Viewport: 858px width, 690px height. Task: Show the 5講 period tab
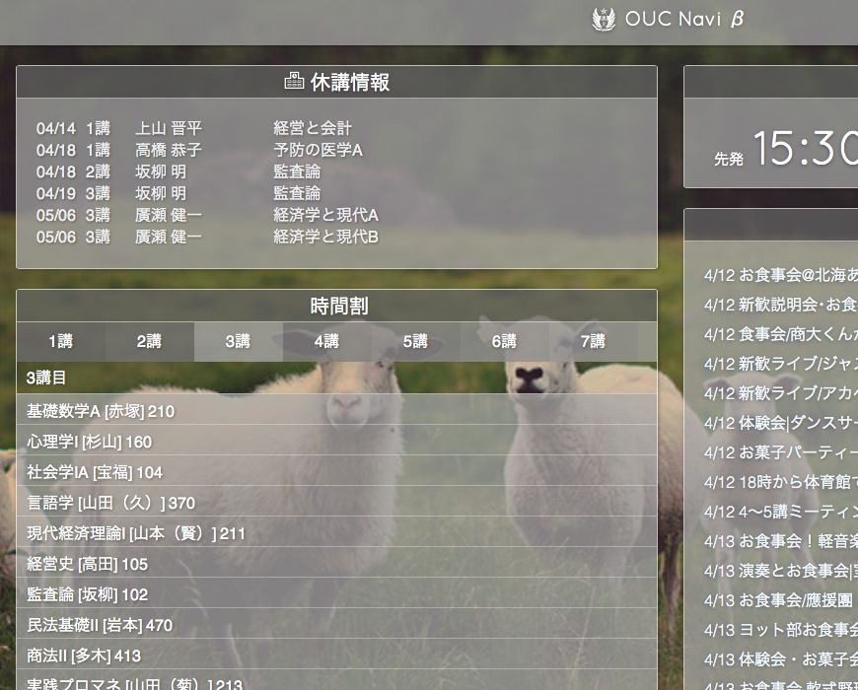[x=415, y=341]
